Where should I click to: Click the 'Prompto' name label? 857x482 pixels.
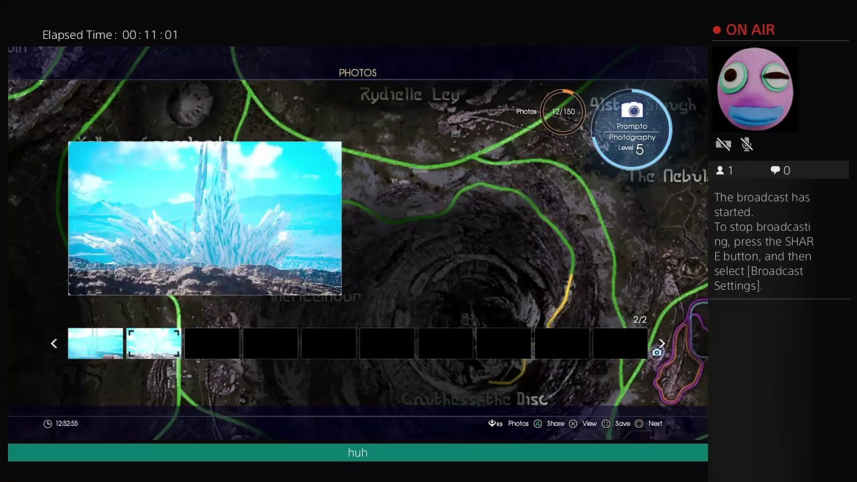coord(632,126)
